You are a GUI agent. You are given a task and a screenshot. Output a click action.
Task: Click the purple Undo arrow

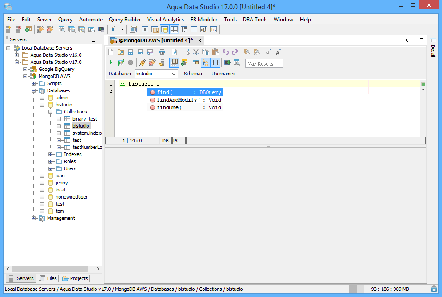coord(226,52)
